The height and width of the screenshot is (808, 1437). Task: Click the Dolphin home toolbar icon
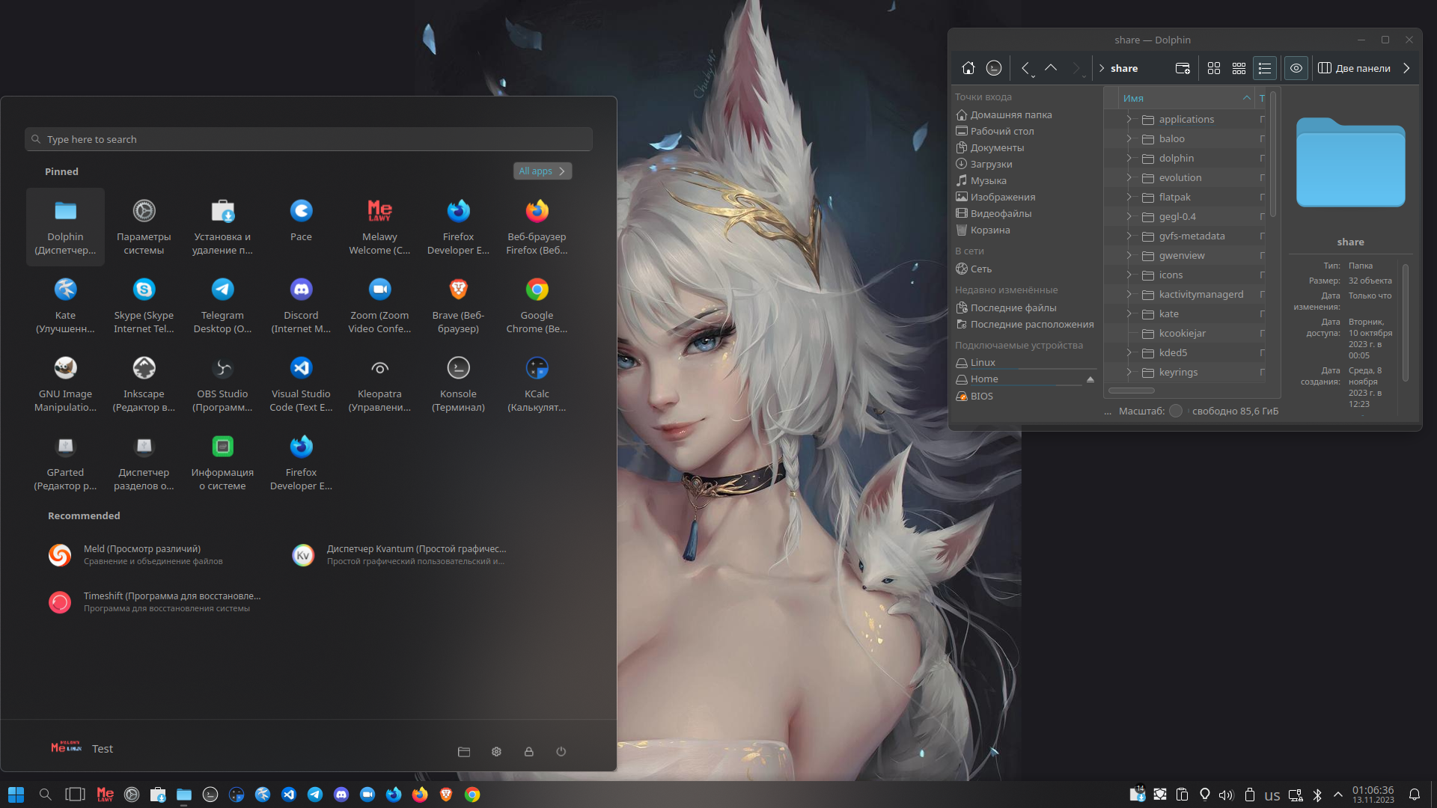coord(968,68)
